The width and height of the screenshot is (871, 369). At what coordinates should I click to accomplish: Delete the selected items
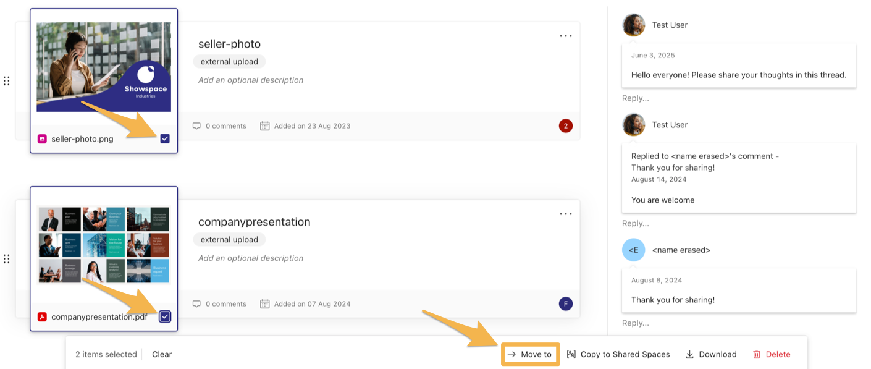tap(772, 354)
